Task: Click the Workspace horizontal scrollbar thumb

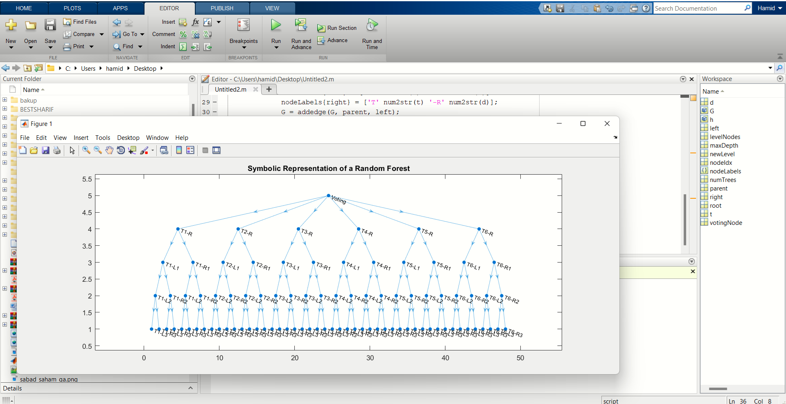Action: (x=718, y=389)
